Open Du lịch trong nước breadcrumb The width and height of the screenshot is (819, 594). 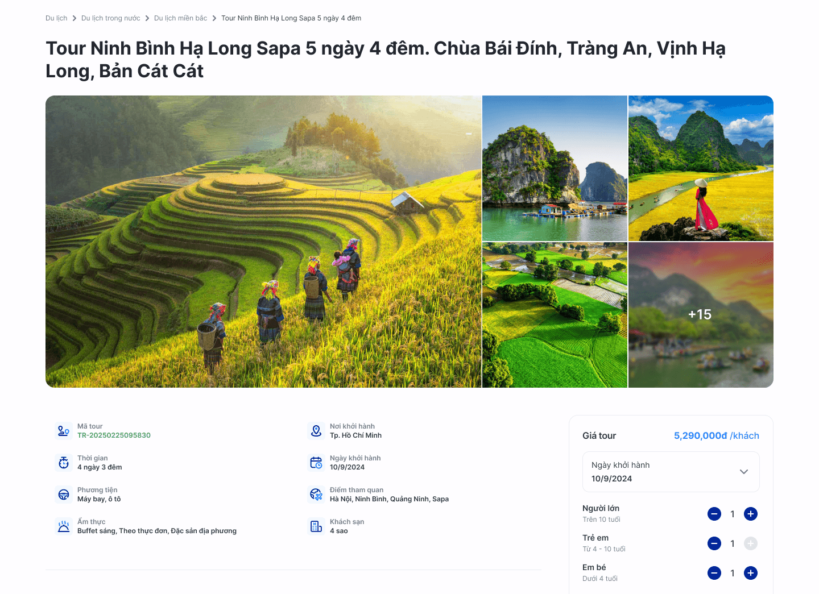[x=111, y=18]
